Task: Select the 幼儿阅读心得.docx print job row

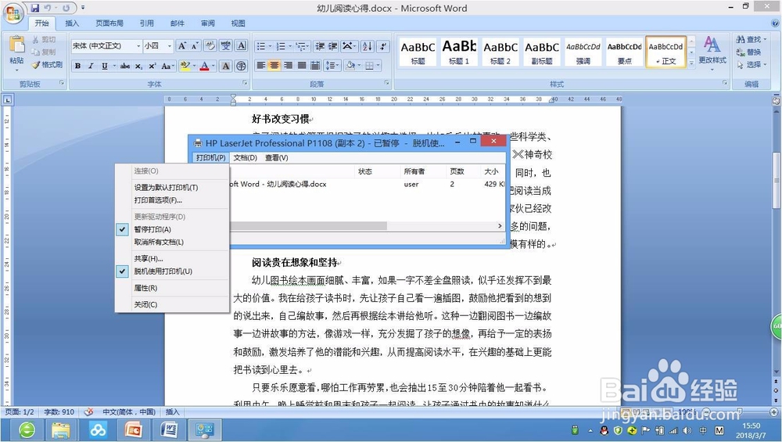Action: (367, 184)
